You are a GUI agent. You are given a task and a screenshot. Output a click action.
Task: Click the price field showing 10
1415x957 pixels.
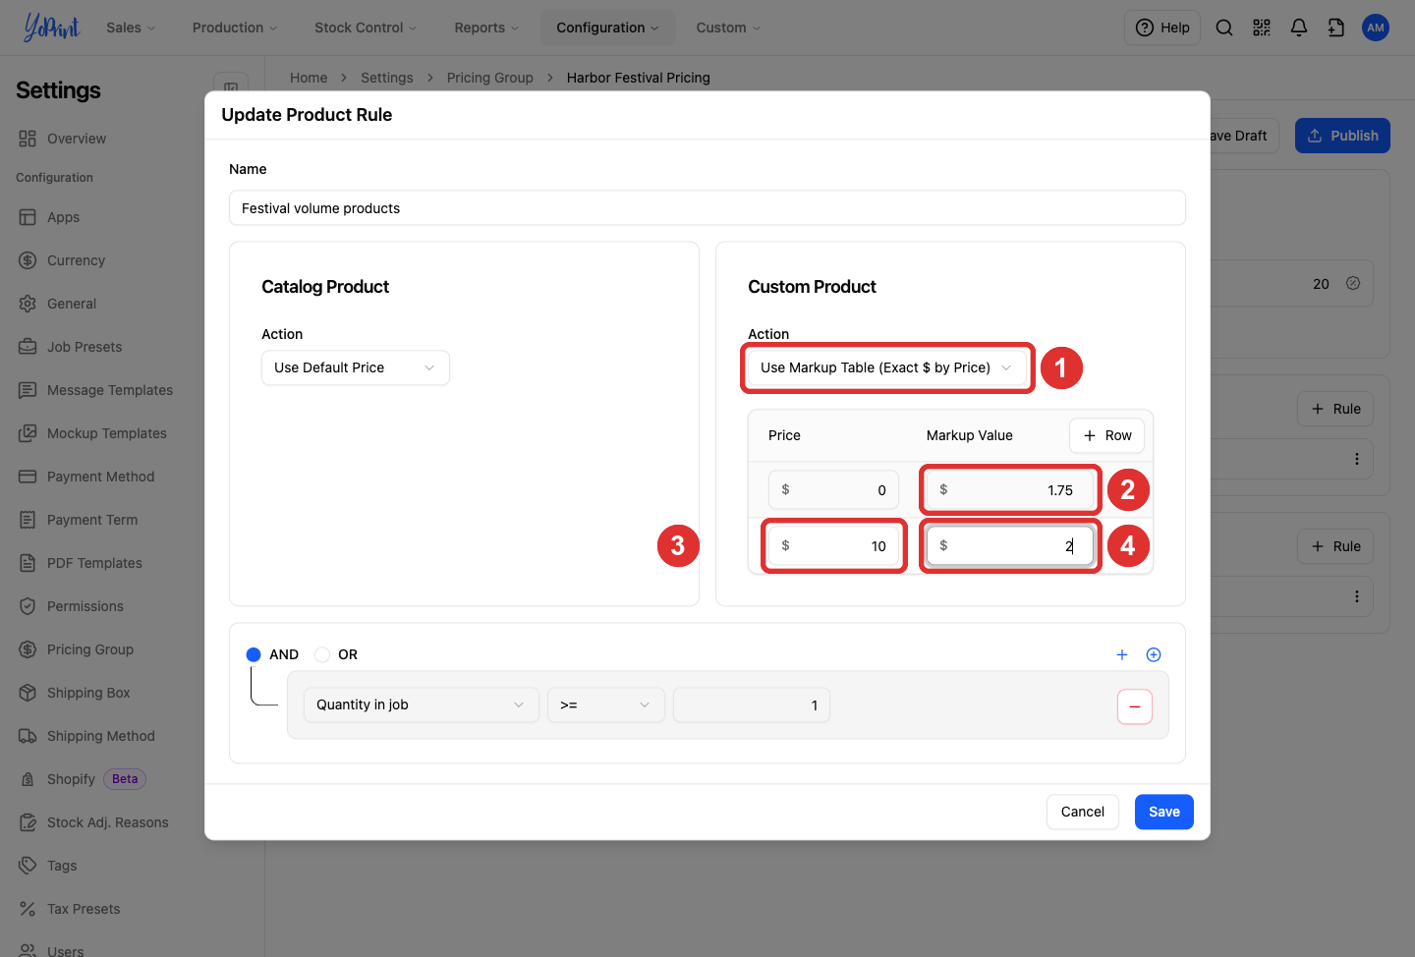point(833,545)
